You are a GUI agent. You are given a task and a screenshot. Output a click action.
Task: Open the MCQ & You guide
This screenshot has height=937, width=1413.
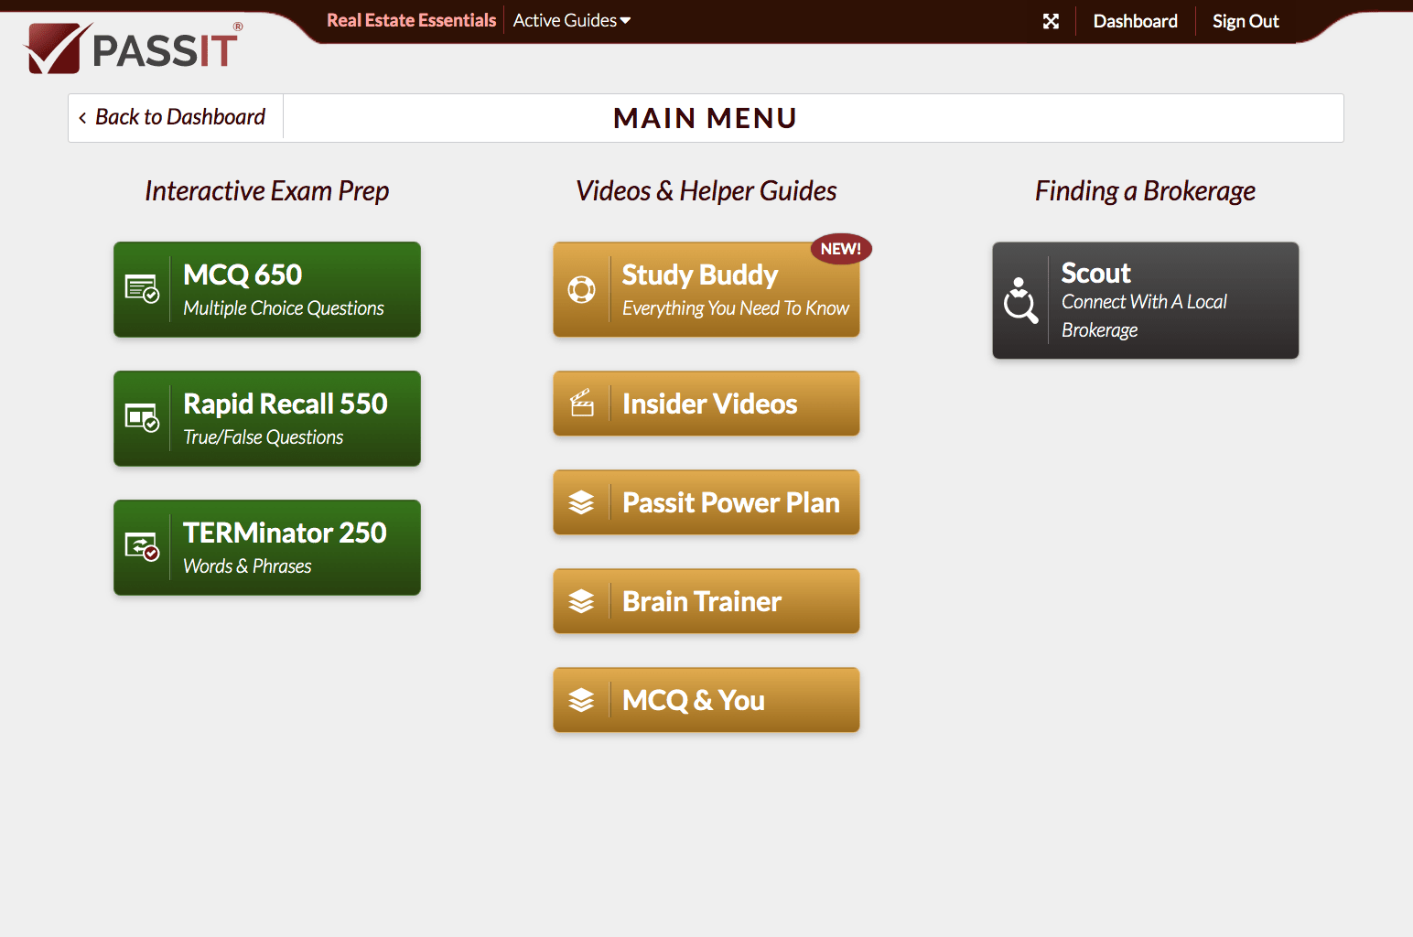point(706,700)
